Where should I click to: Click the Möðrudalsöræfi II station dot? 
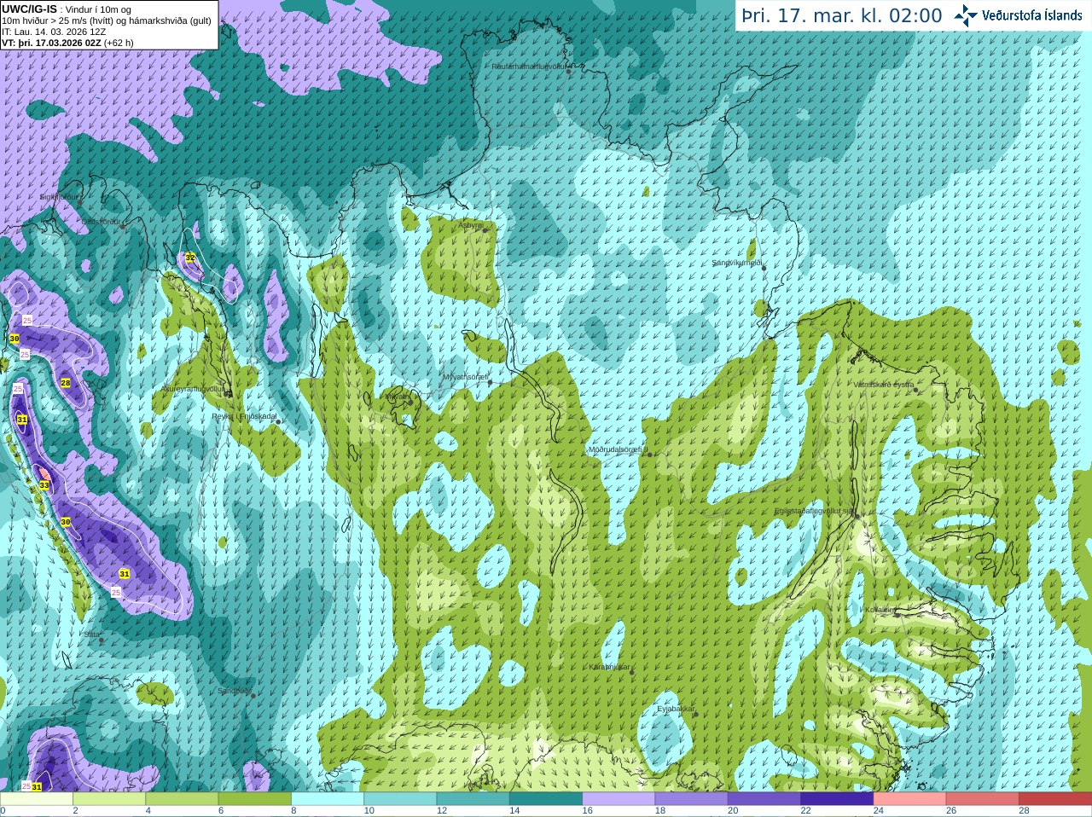[x=650, y=455]
